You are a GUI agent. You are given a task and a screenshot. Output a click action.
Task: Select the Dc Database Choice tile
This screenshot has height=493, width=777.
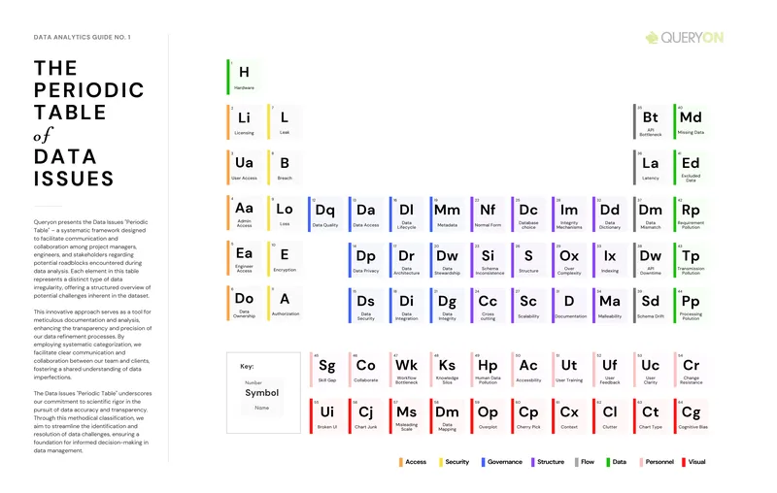click(x=528, y=214)
